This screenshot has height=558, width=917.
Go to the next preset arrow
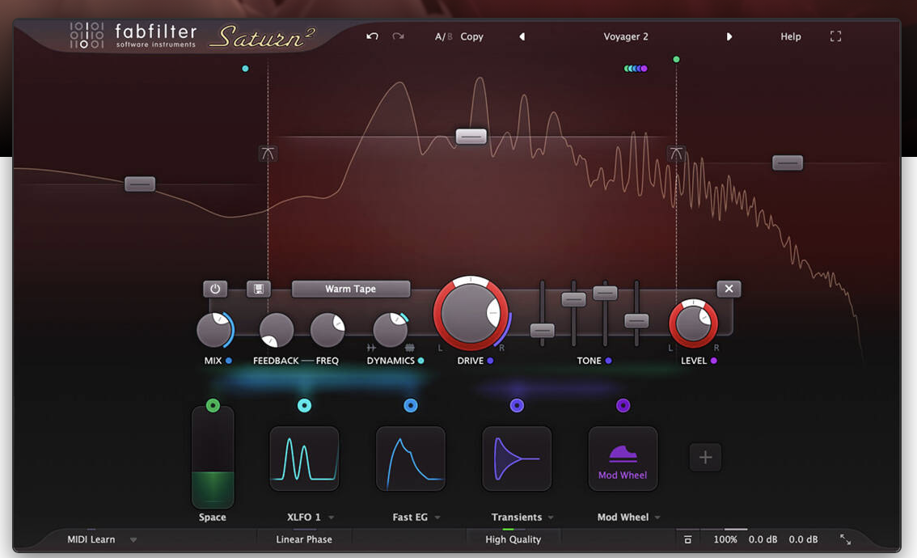pyautogui.click(x=729, y=36)
